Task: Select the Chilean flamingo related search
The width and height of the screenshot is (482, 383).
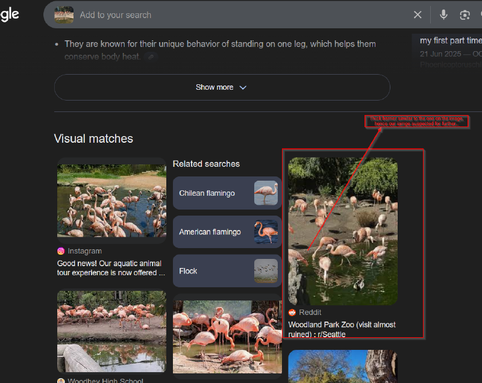Action: click(227, 193)
